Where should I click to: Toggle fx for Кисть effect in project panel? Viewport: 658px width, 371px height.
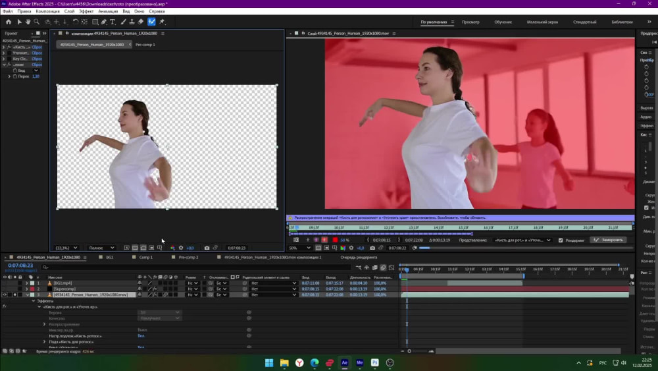tap(9, 47)
